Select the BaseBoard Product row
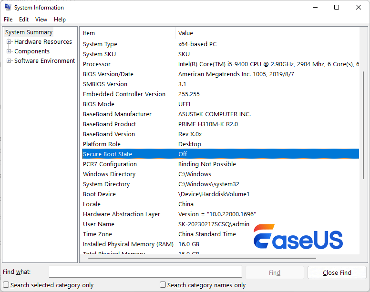370x292 pixels. coord(220,124)
